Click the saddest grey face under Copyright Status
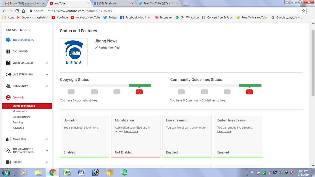Screen dimensions: 315x177 (71, 92)
